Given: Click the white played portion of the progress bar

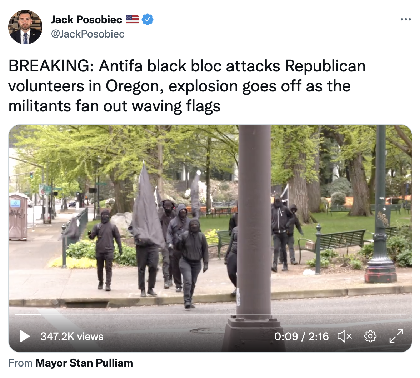Looking at the screenshot, I should click(x=28, y=315).
